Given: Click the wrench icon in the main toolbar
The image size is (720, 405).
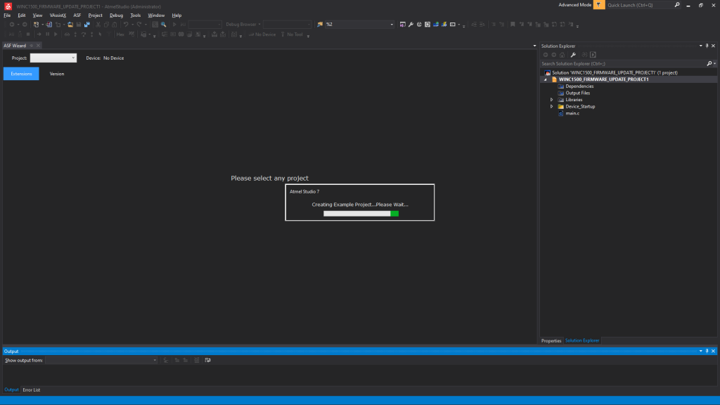Looking at the screenshot, I should pos(411,25).
